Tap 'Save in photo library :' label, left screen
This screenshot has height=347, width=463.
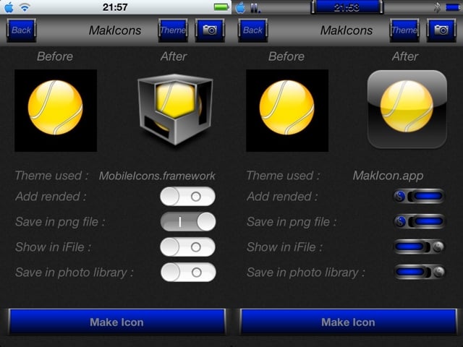coord(75,273)
